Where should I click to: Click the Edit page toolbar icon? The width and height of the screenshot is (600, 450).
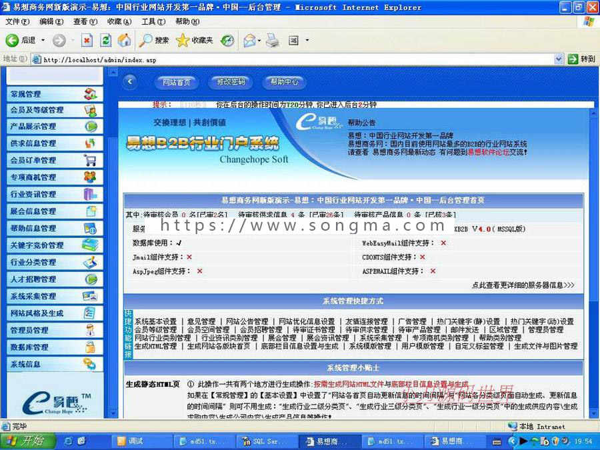point(293,40)
